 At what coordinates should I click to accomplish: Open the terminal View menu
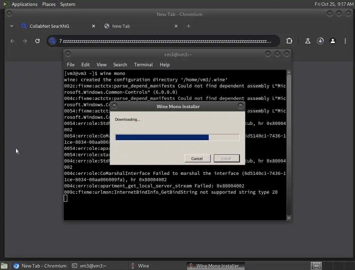pos(102,65)
